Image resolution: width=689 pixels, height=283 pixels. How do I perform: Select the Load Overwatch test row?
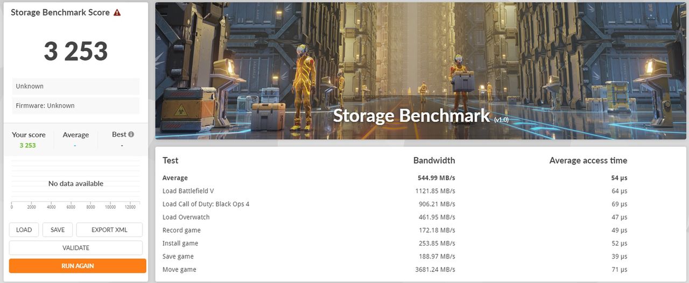[x=395, y=217]
